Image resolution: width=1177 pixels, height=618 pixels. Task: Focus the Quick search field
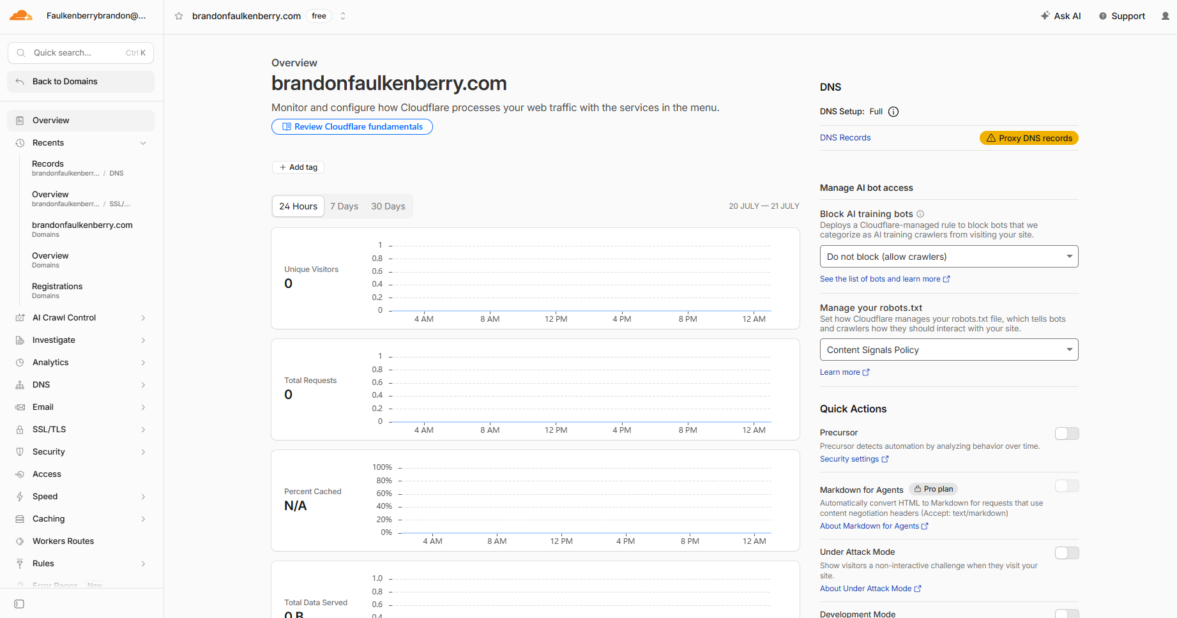click(80, 53)
